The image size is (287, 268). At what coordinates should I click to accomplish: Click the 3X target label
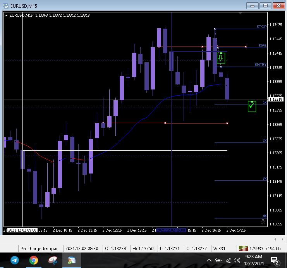(x=265, y=178)
